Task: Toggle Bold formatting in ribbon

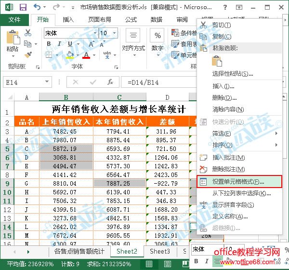Action: 49,44
